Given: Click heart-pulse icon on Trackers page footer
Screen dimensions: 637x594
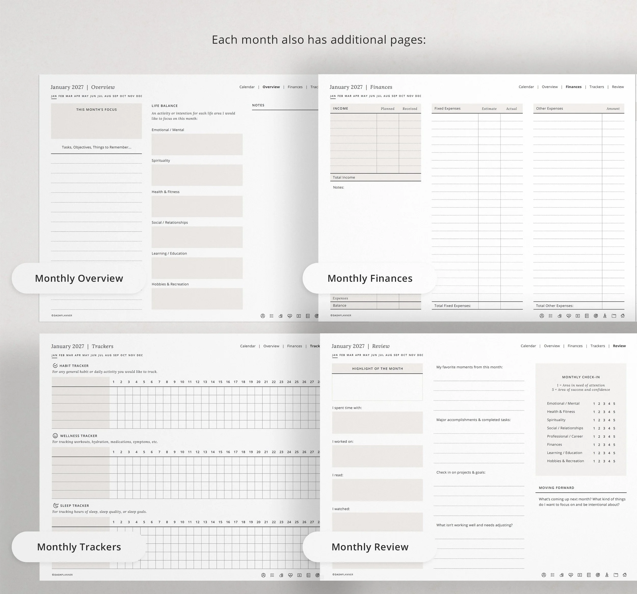Looking at the screenshot, I should click(290, 575).
